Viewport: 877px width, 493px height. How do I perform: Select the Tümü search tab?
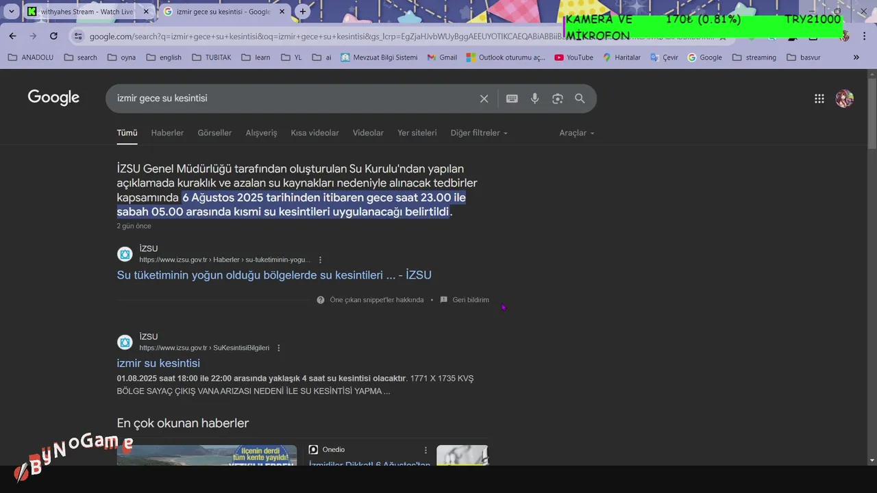coord(127,133)
